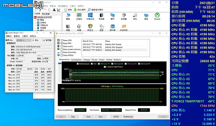Hide the Motherboard temperature graph line
The width and height of the screenshot is (216, 126).
(x=78, y=64)
